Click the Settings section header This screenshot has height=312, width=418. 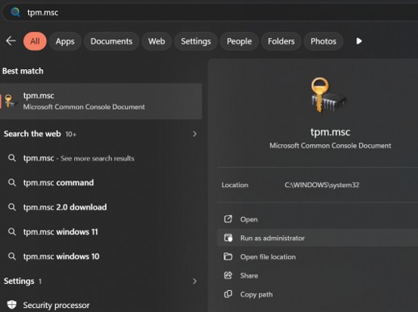click(19, 281)
